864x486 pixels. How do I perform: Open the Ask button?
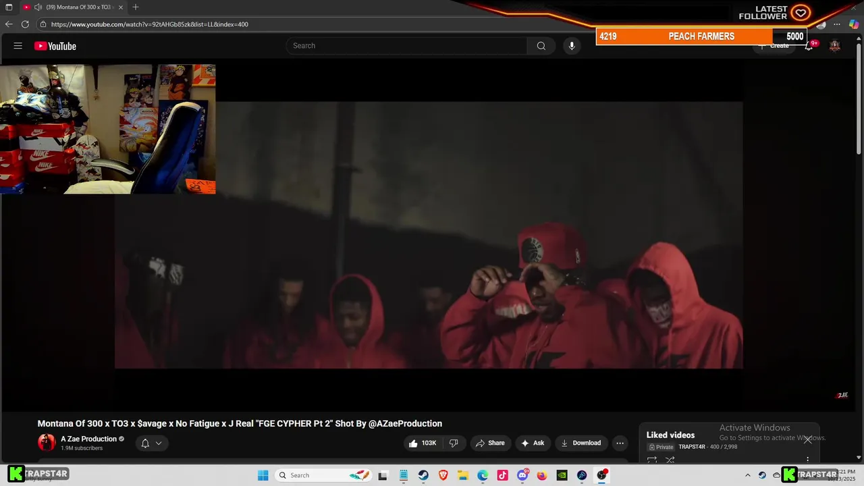(533, 443)
